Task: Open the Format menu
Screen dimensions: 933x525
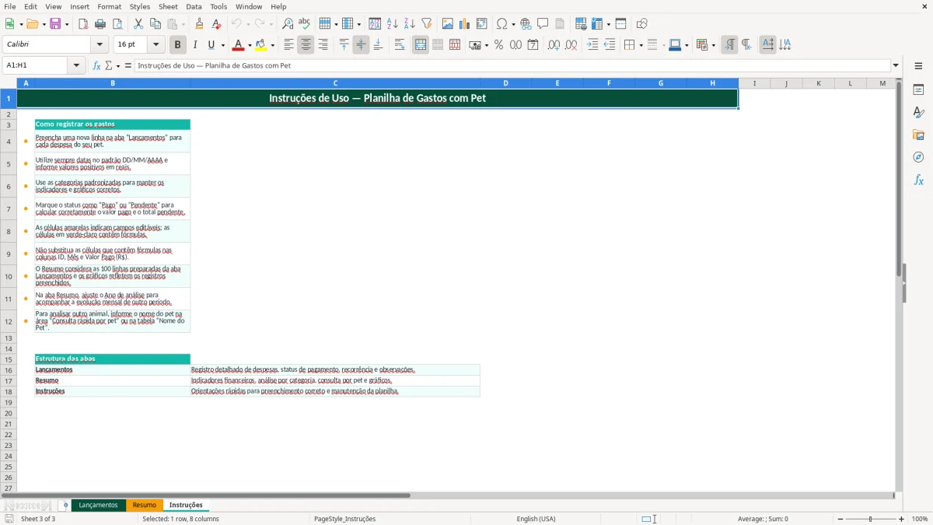Action: [109, 6]
